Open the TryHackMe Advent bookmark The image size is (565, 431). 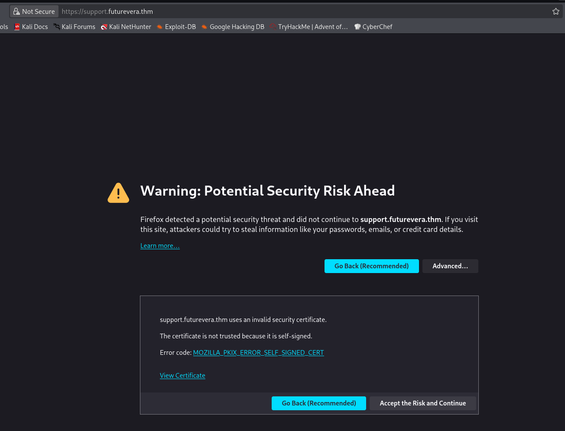pyautogui.click(x=308, y=27)
